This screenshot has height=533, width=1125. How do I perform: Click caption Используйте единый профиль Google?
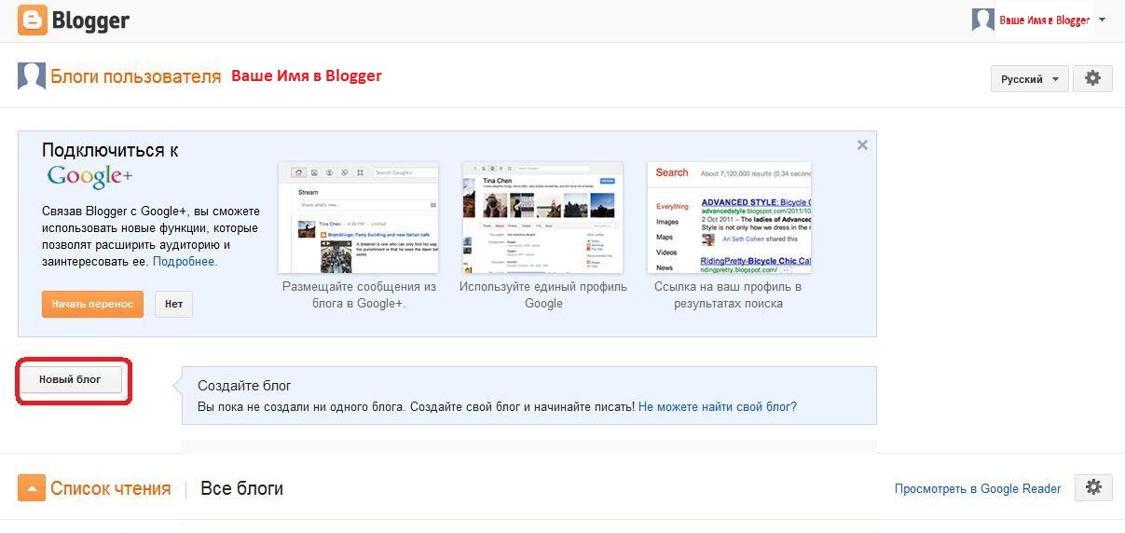[x=543, y=294]
